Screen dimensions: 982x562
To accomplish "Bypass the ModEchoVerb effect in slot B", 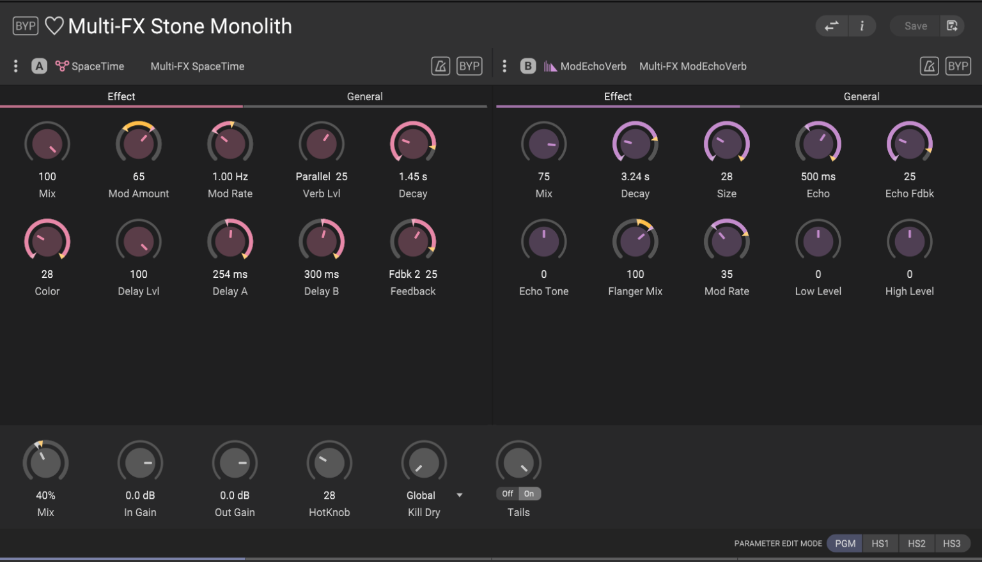I will (x=958, y=66).
